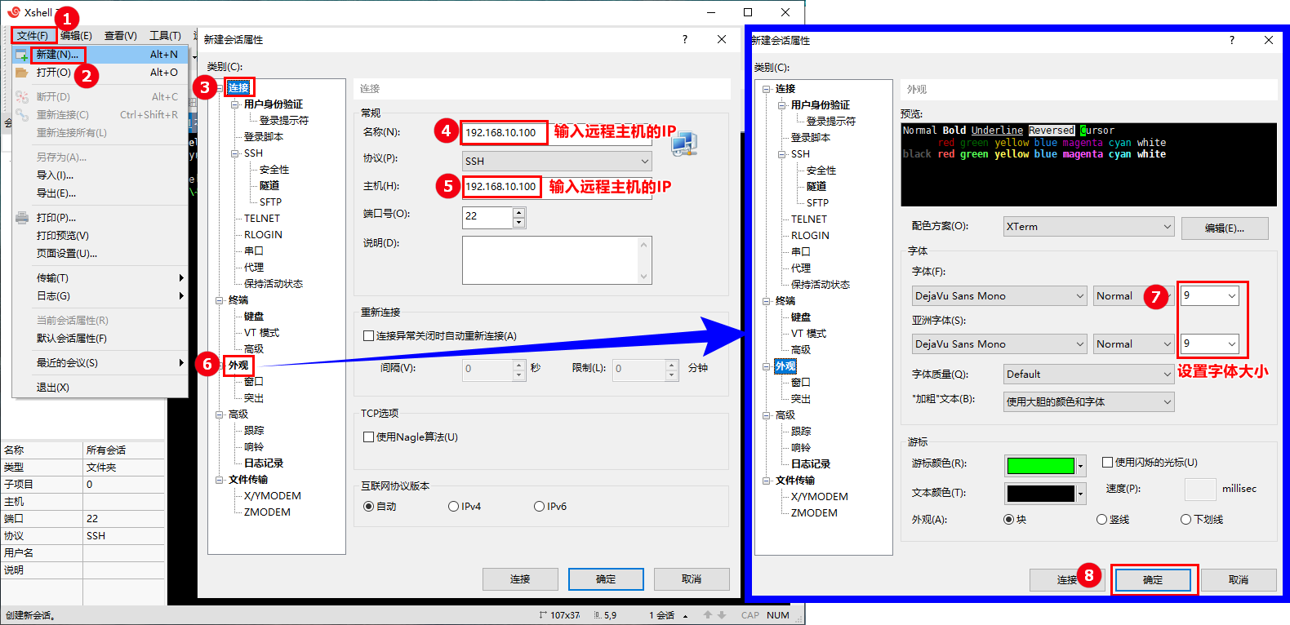Enable 使用Nagle算法 checkbox
The height and width of the screenshot is (625, 1290).
(x=368, y=437)
